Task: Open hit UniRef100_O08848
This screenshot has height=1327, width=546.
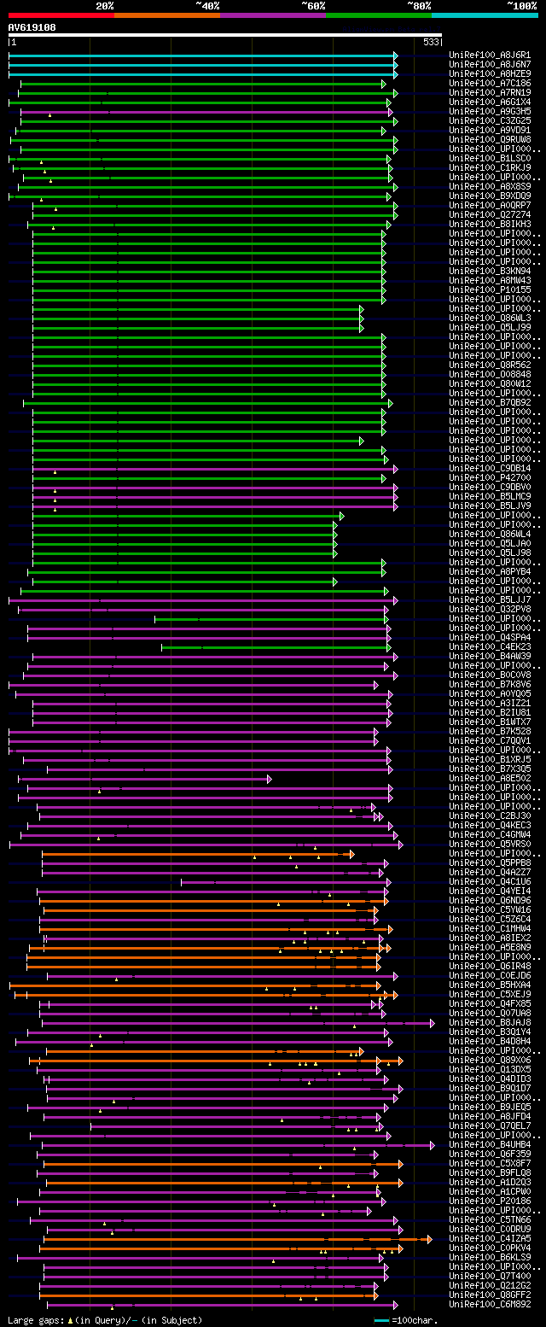Action: coord(490,375)
